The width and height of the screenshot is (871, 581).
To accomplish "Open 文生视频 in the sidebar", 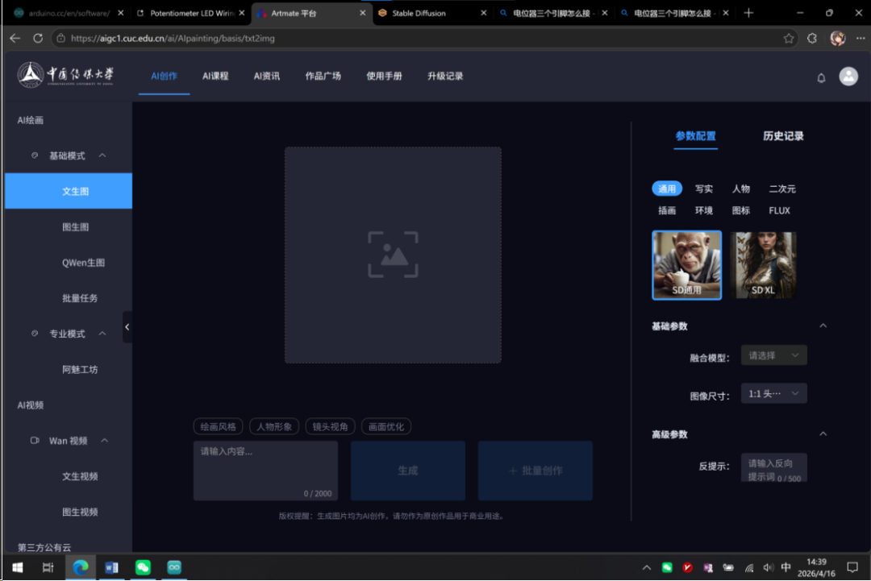I will click(x=79, y=476).
